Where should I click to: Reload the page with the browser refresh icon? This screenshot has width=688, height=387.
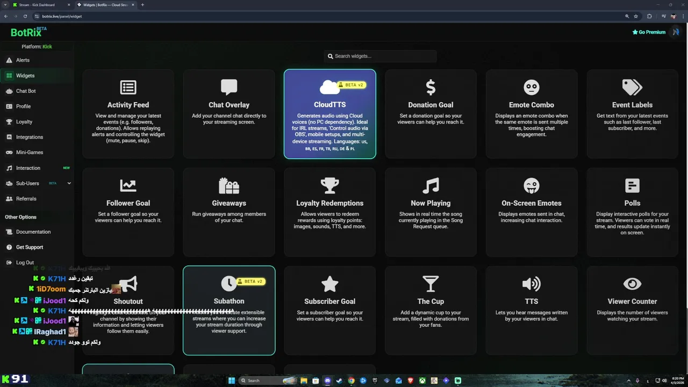[x=25, y=16]
